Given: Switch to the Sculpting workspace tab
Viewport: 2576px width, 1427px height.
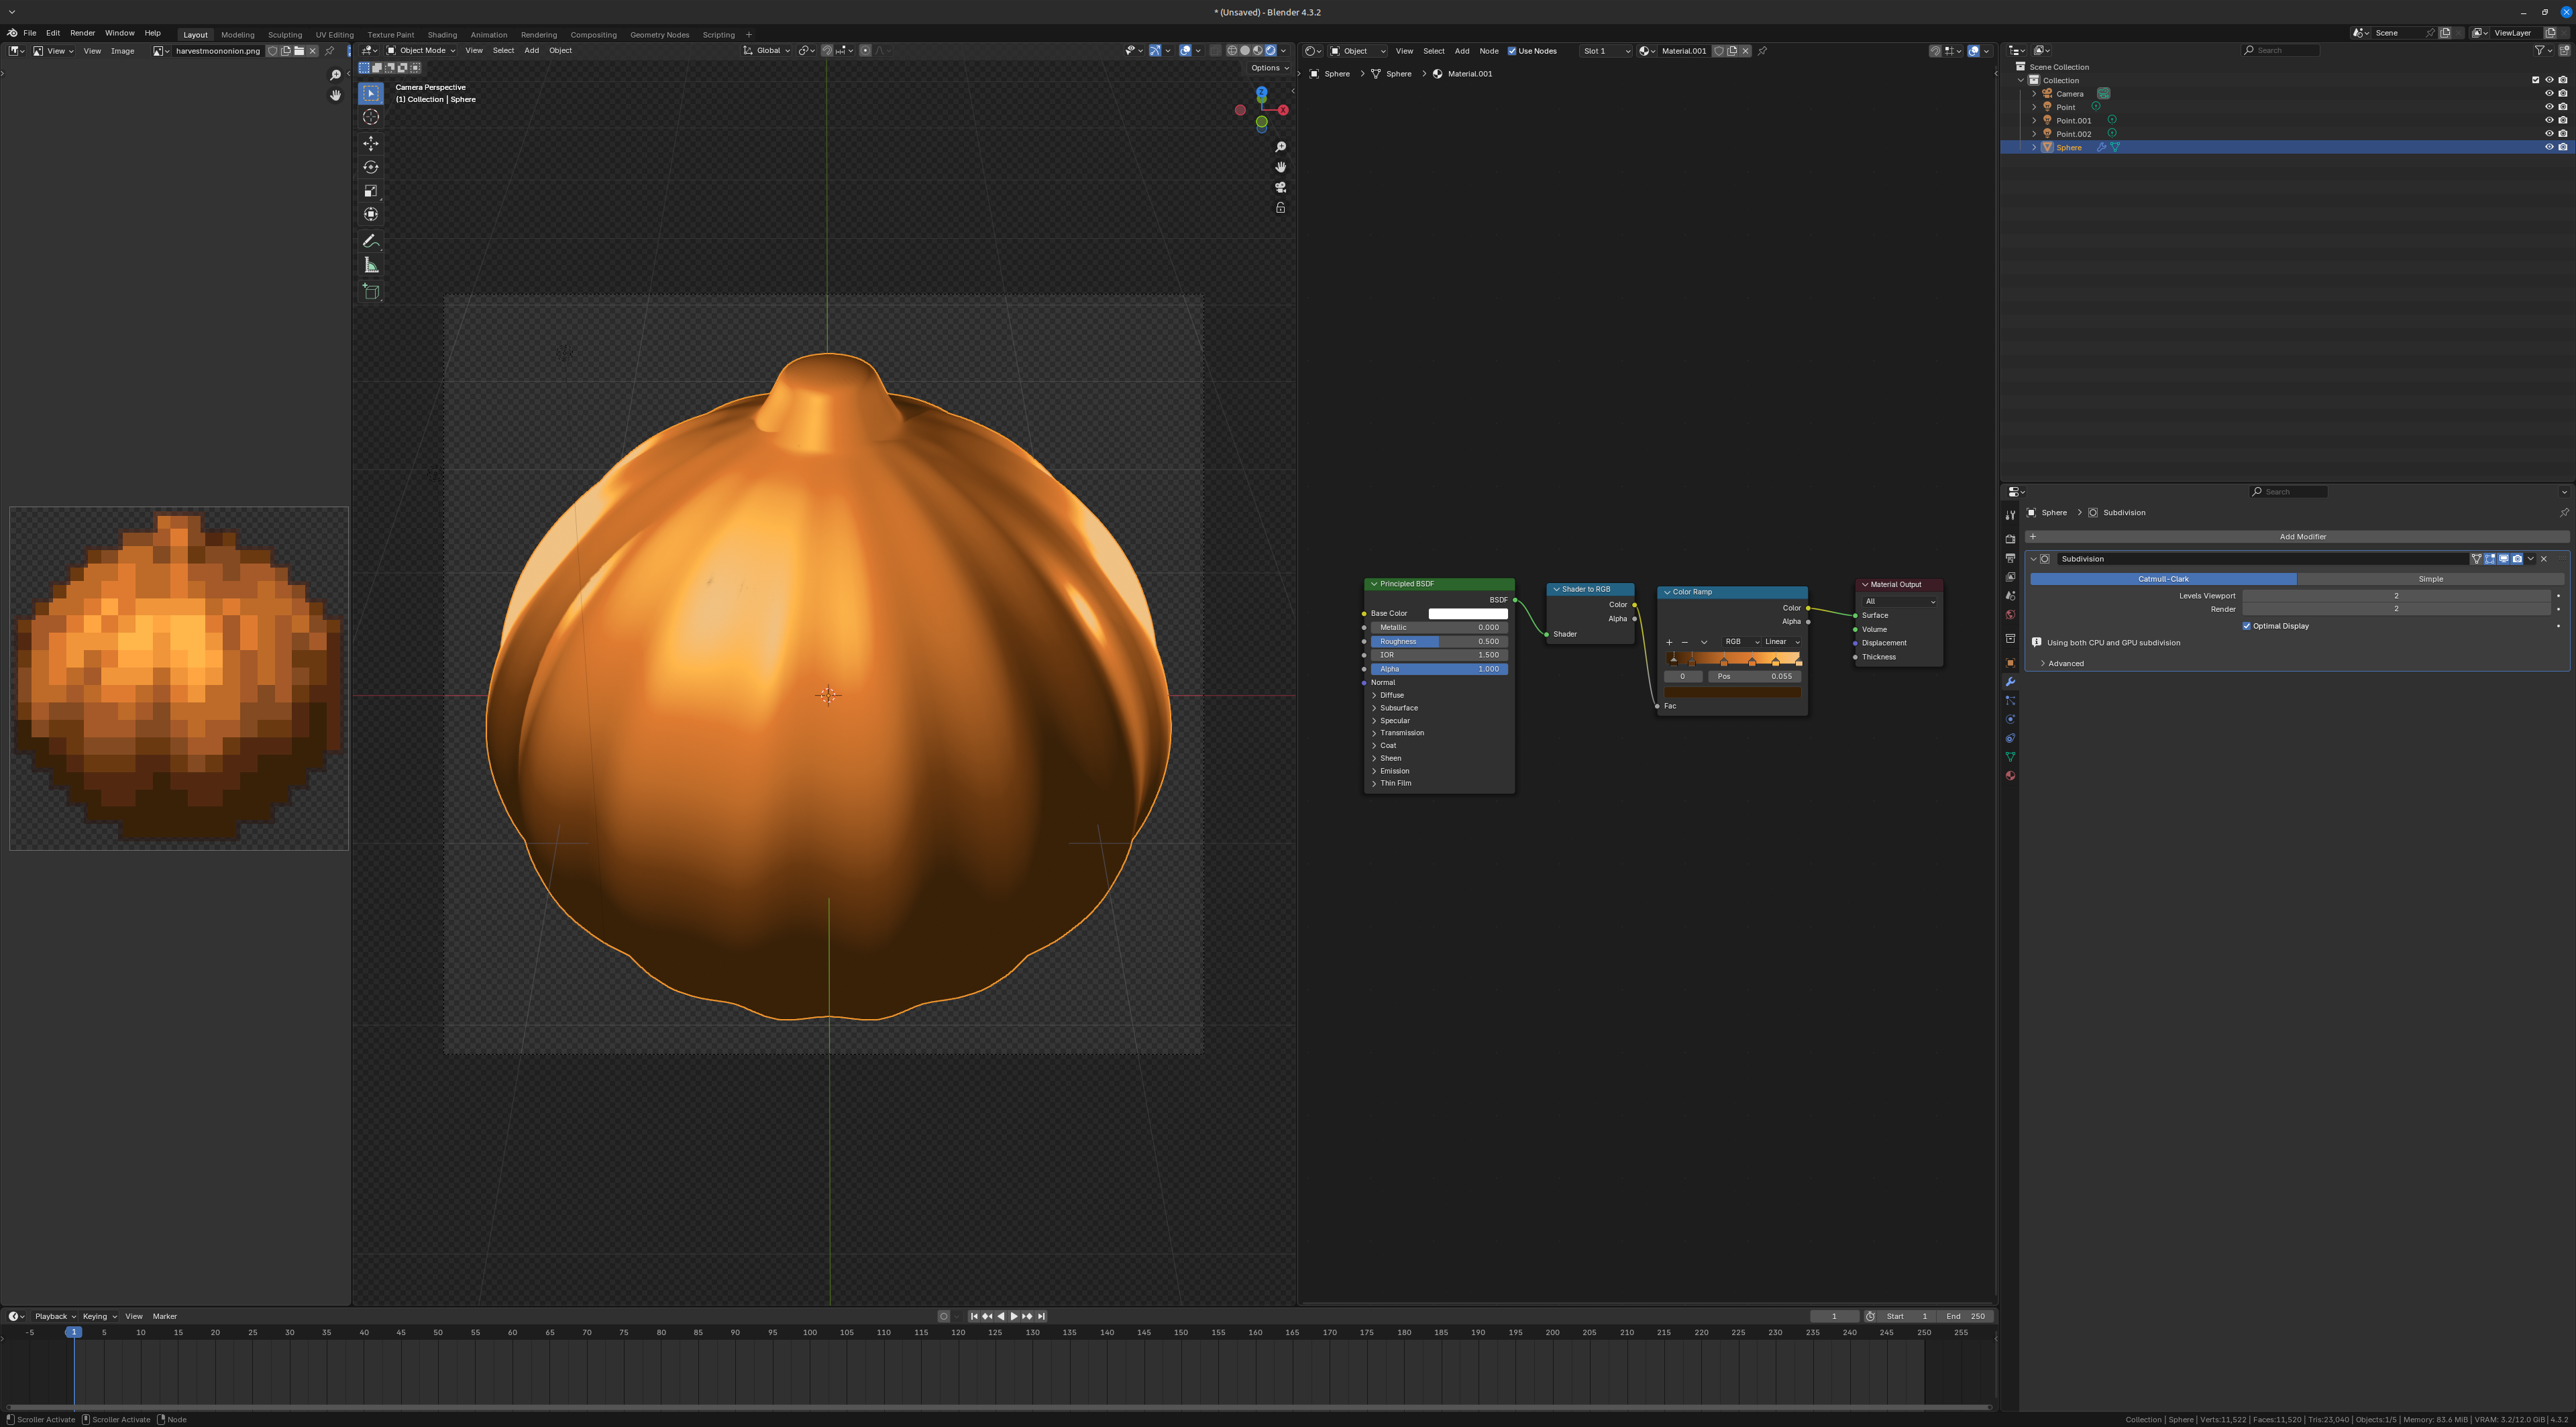Looking at the screenshot, I should (x=285, y=35).
